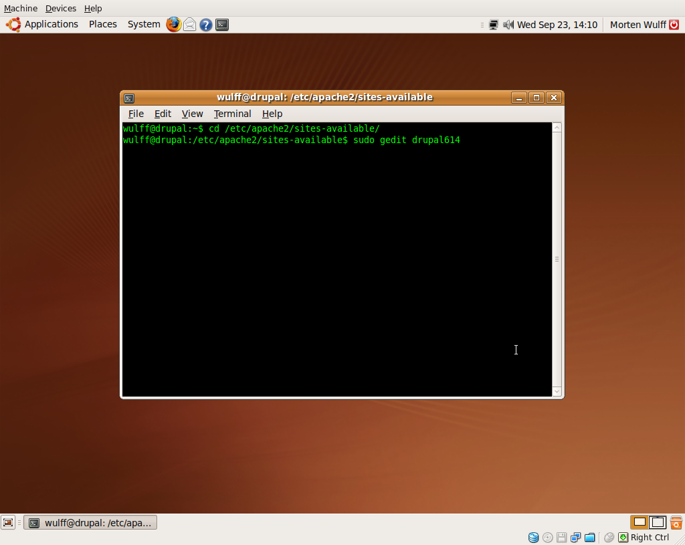Click the clock showing Wed Sep 23, 14:10
The image size is (685, 545).
557,25
